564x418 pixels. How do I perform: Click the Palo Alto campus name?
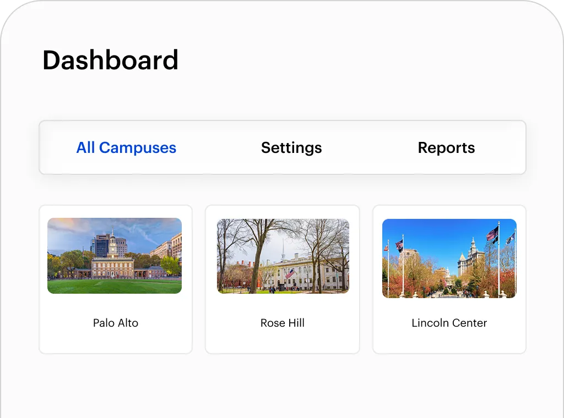[x=116, y=323]
